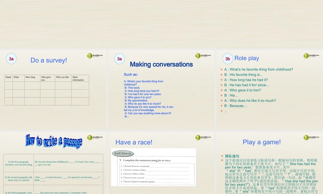The image size is (323, 194).
Task: Select the 3b circle badge on Role play slide
Action: [228, 59]
